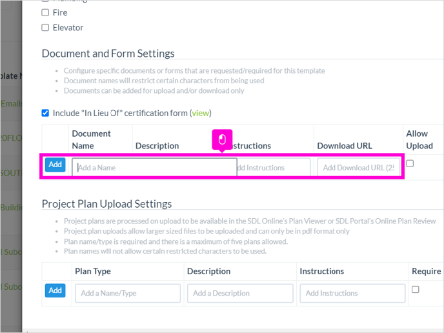Click Add button in document settings row
Screen dimensions: 444x333
pos(55,165)
